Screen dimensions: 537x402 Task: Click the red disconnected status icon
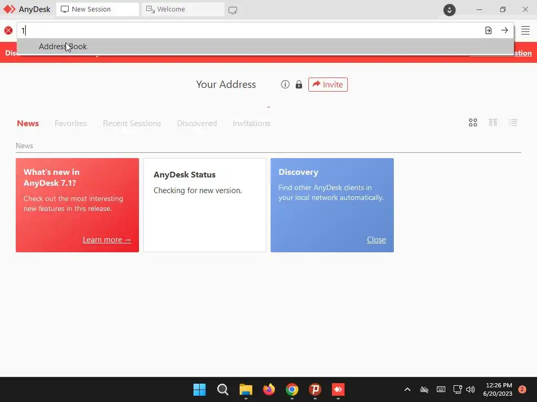(8, 31)
